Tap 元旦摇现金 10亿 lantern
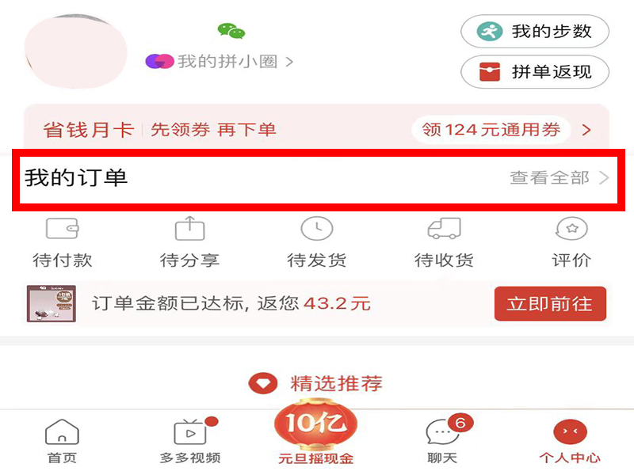Screen dimensions: 634x475 316,432
